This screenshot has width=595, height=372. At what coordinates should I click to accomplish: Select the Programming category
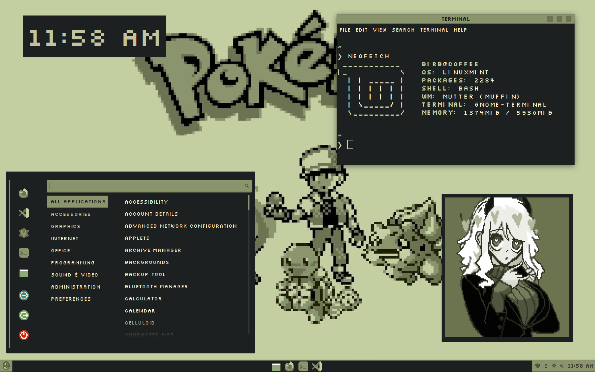coord(73,263)
